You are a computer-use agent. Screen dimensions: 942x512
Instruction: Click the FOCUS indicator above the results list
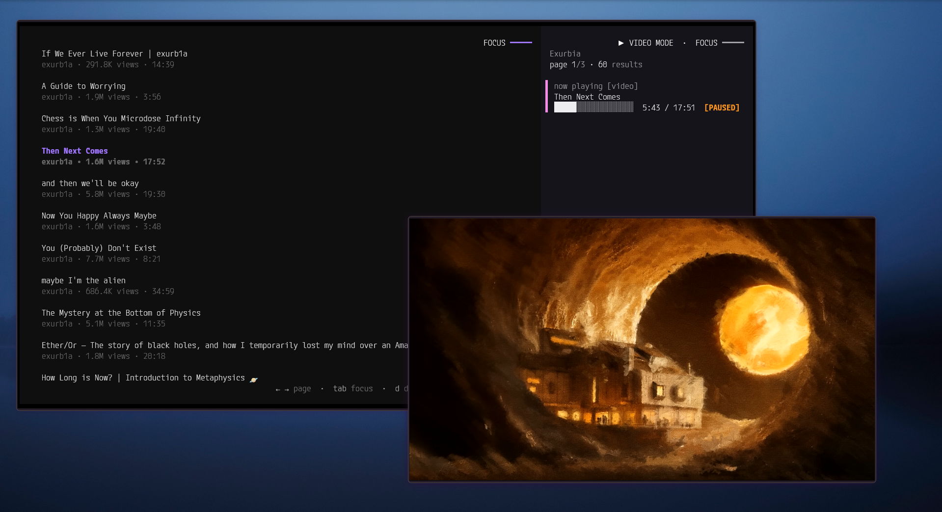click(508, 43)
